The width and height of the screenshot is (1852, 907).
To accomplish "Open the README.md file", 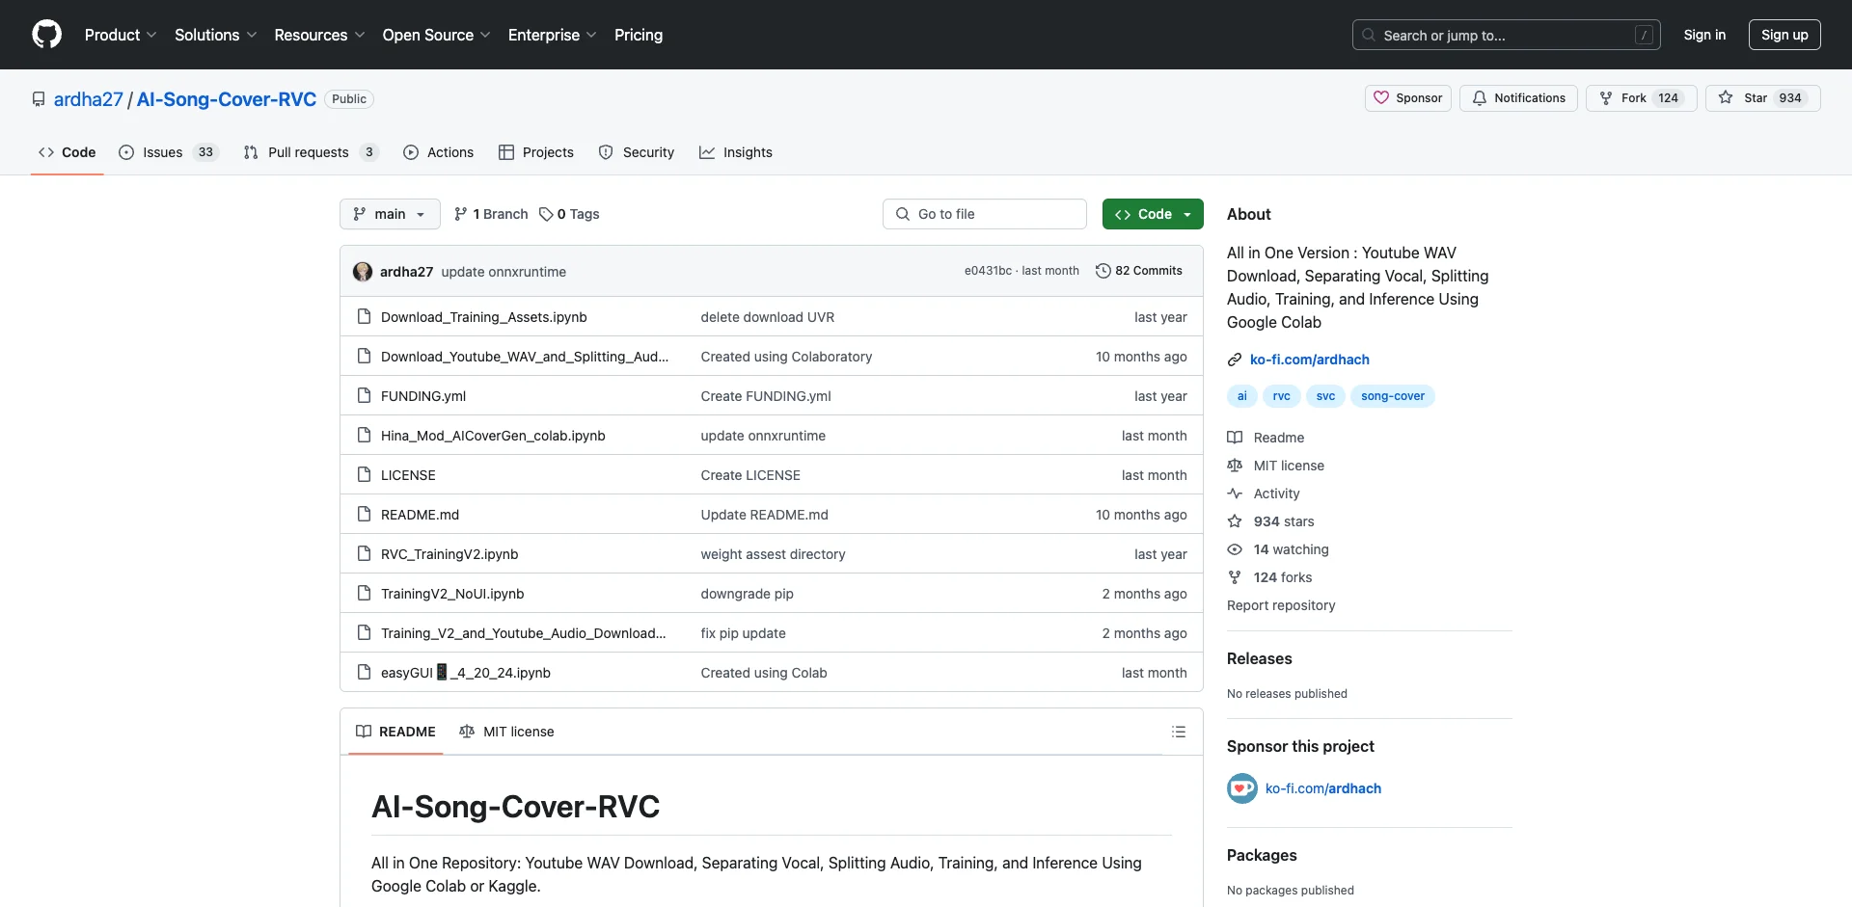I will [420, 515].
